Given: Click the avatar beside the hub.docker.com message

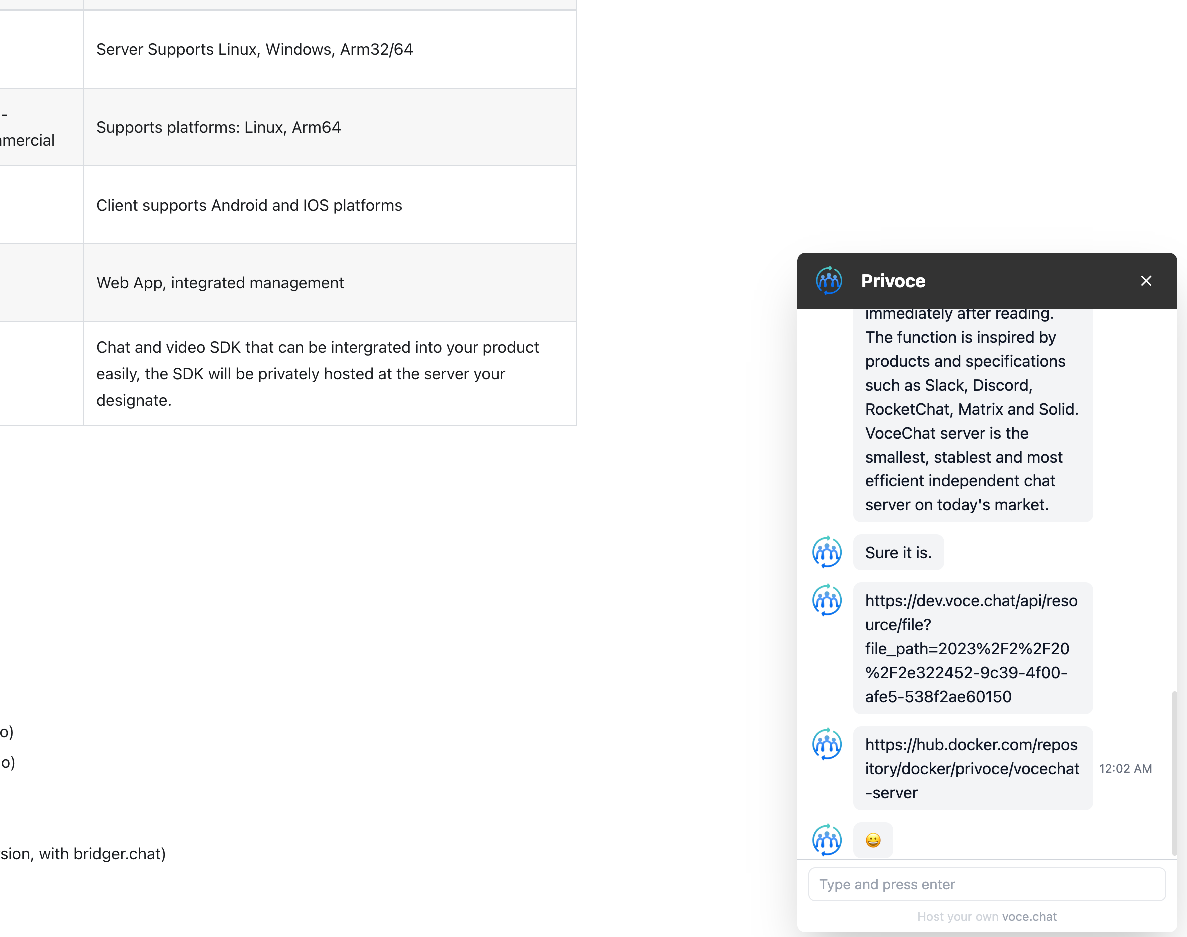Looking at the screenshot, I should (827, 744).
